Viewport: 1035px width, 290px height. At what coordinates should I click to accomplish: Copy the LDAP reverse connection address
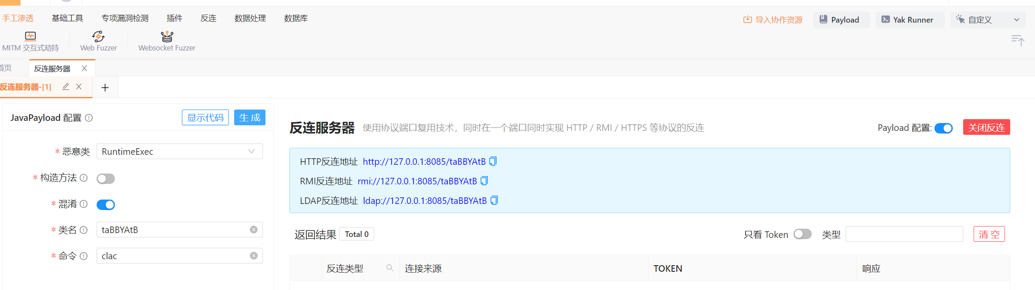pos(494,200)
